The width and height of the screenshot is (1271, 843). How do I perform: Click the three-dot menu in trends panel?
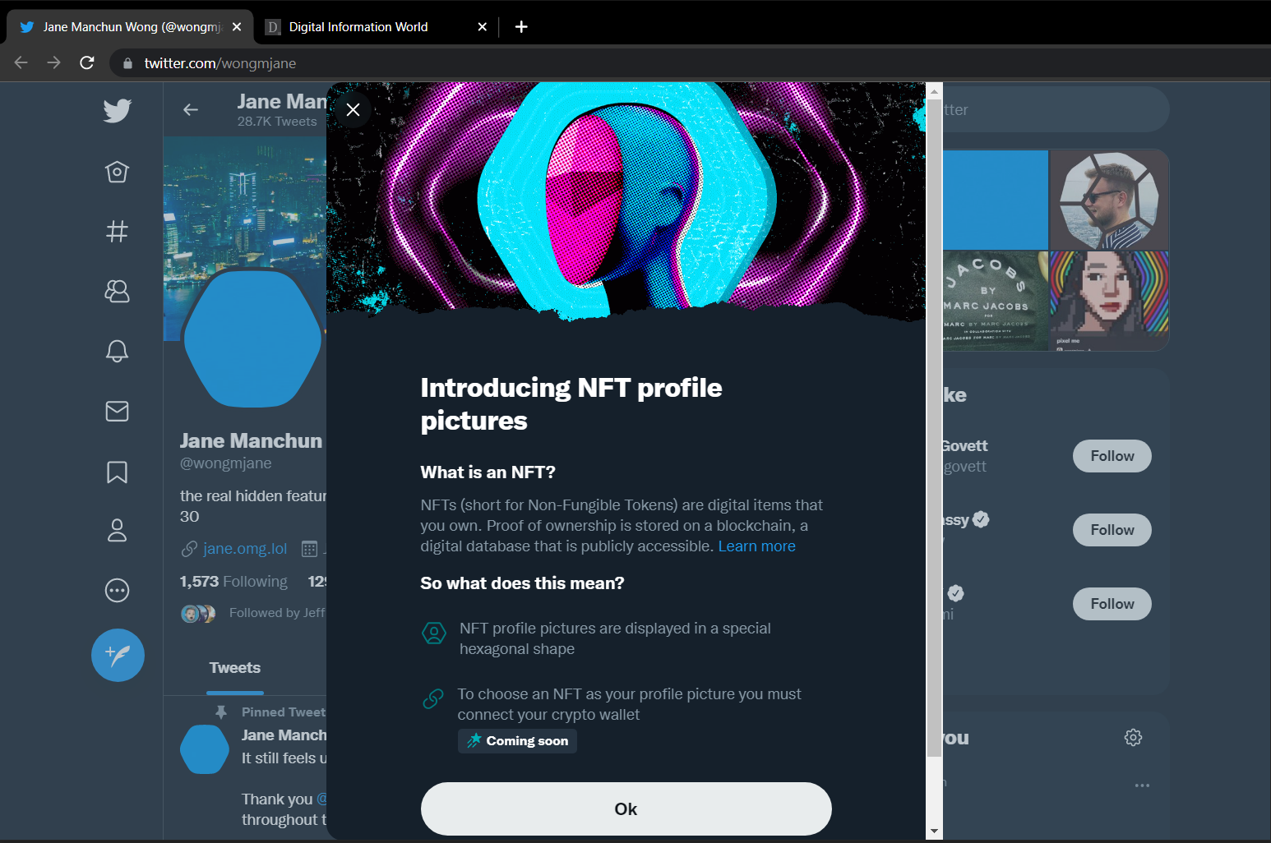click(1142, 785)
